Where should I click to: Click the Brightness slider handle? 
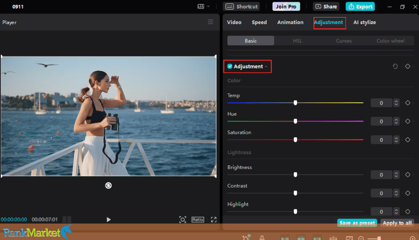295,175
